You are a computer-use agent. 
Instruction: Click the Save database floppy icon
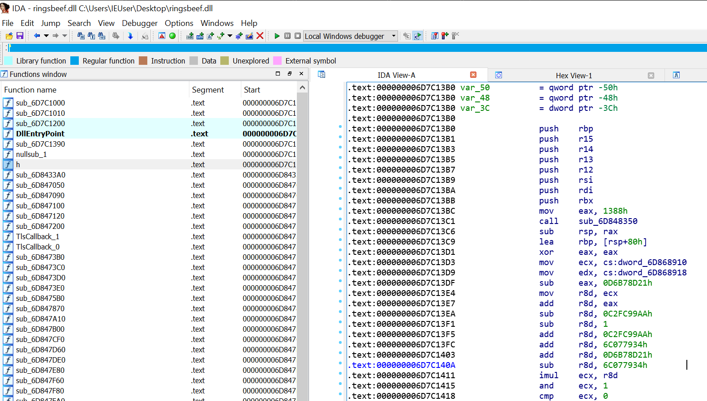(x=20, y=36)
